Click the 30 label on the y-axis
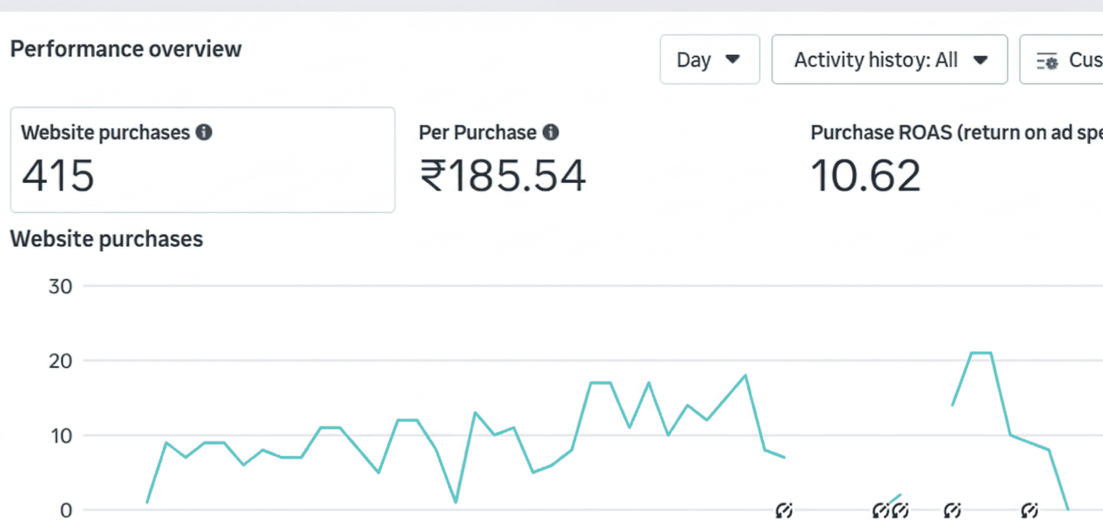Screen dimensions: 1103x520 (x=61, y=286)
